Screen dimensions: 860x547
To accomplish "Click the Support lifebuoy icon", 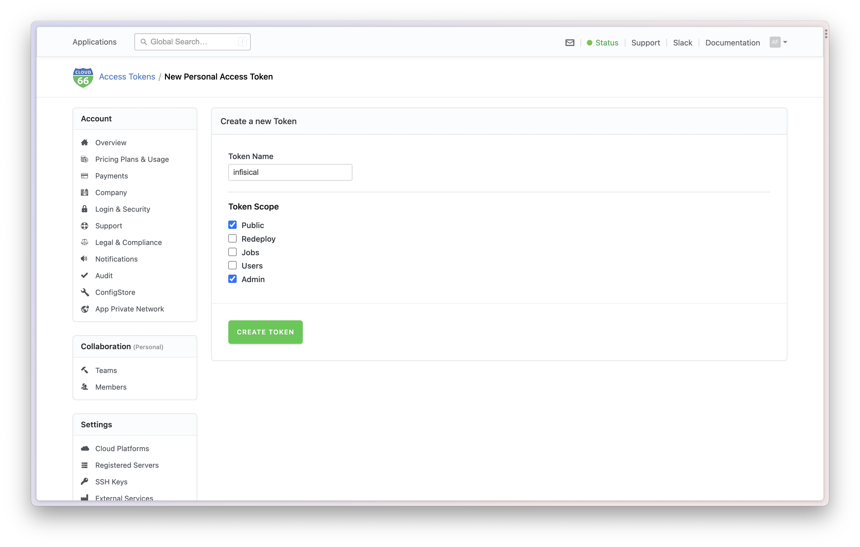I will coord(85,226).
